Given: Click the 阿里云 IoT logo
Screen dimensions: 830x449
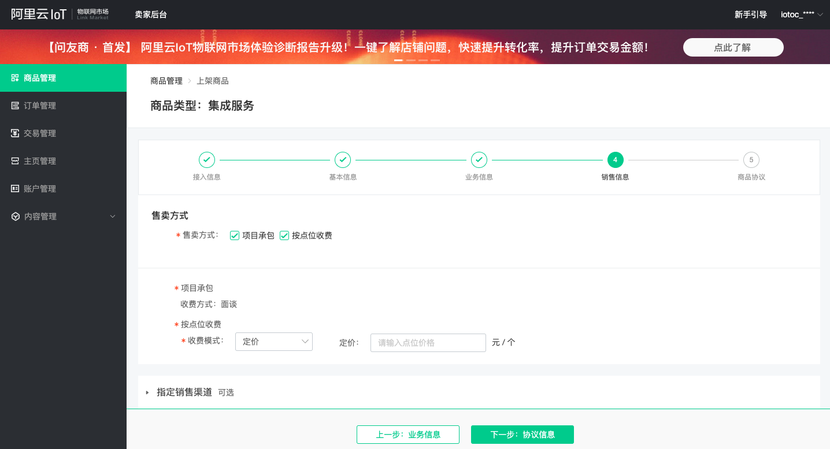Looking at the screenshot, I should tap(39, 14).
